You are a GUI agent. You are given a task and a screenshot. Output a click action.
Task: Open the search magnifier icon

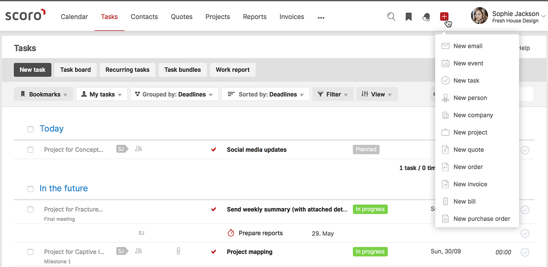tap(391, 17)
